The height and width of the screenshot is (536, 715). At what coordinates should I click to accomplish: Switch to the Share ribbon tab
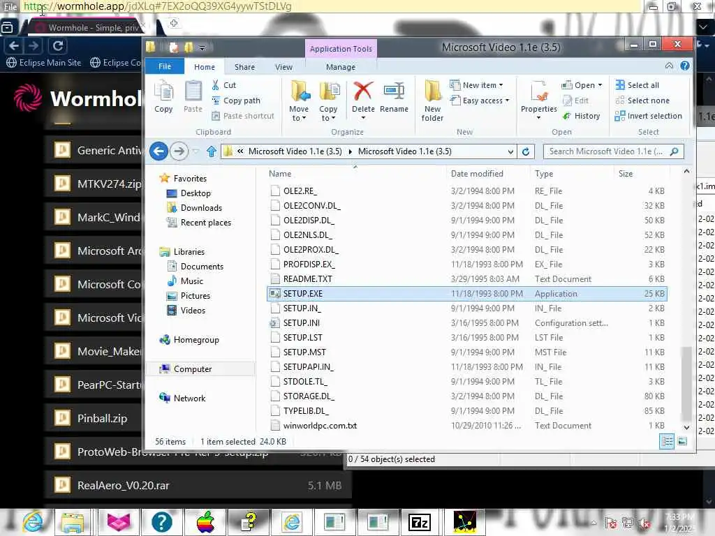(x=244, y=67)
